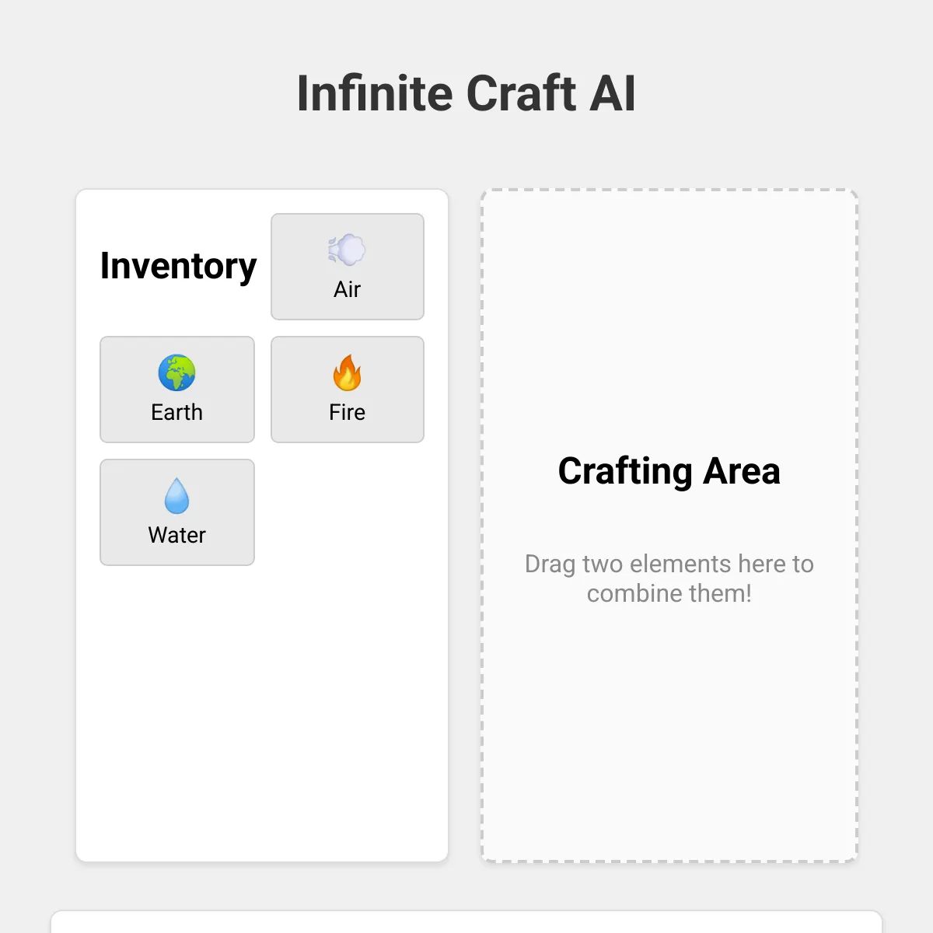
Task: Click the Earth text label
Action: (x=177, y=412)
